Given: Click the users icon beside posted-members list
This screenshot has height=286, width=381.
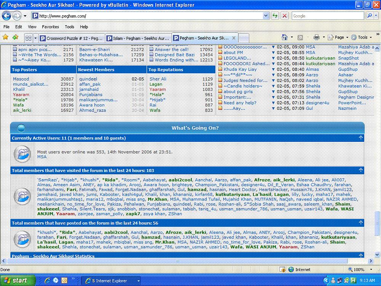Looking at the screenshot, I should pyautogui.click(x=22, y=239).
